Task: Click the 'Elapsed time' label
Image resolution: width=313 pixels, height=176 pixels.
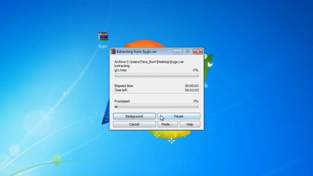Action: (124, 86)
